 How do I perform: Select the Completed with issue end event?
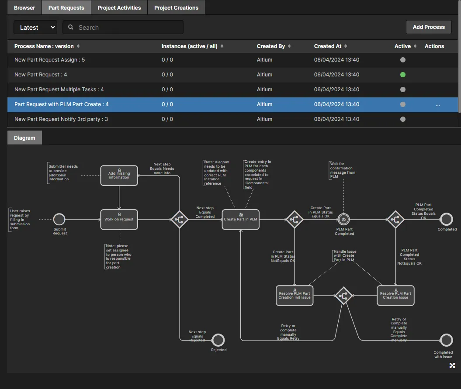coord(446,340)
